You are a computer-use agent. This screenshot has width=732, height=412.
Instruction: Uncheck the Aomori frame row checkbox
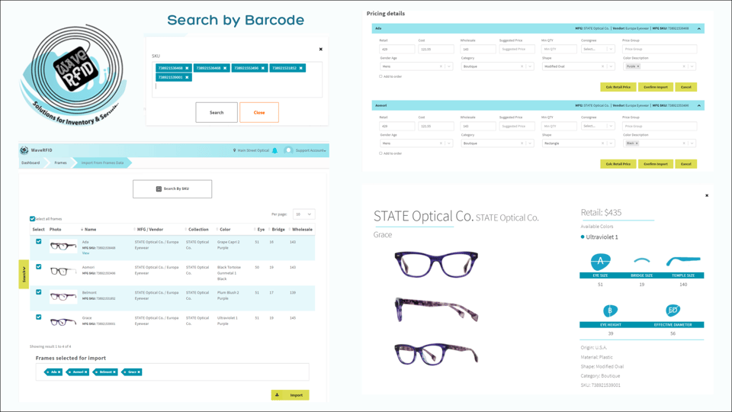[39, 267]
